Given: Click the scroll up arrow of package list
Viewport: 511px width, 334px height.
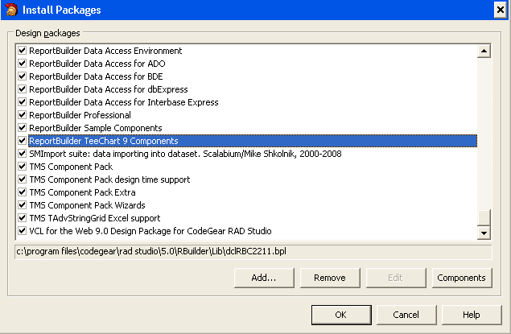Looking at the screenshot, I should 484,51.
